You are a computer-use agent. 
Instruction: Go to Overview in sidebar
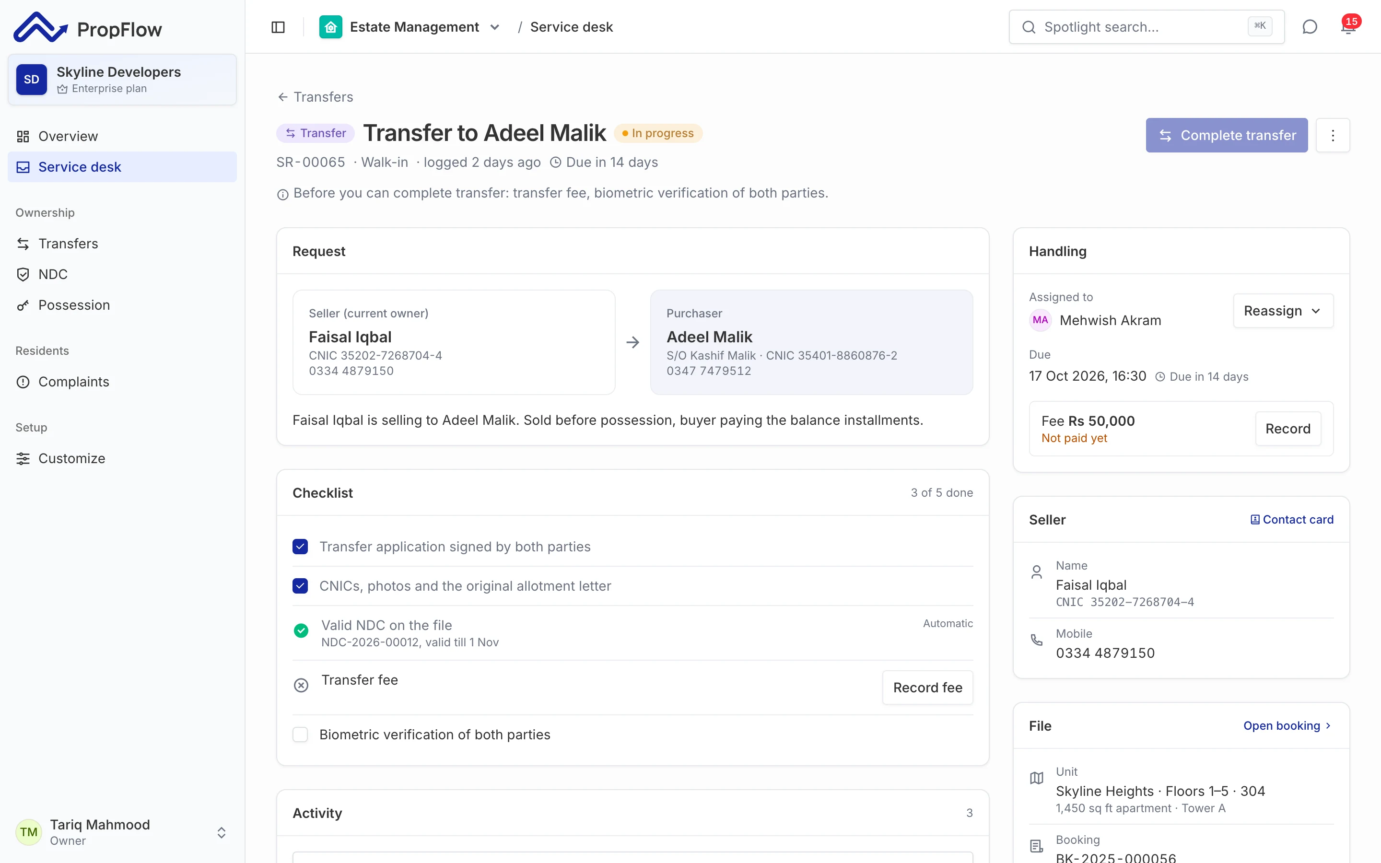pos(122,137)
